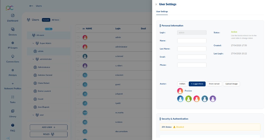Screen dimensions: 268x140
Task: Select the User Settings tab
Action: point(162,12)
